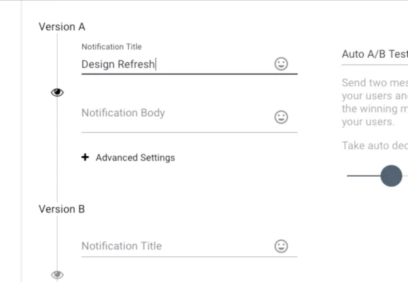This screenshot has height=282, width=408.
Task: Toggle Version A preview eye icon
Action: [58, 92]
